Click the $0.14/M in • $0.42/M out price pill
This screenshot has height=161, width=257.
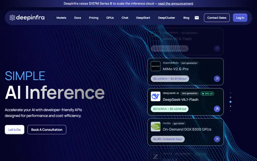(x=170, y=109)
